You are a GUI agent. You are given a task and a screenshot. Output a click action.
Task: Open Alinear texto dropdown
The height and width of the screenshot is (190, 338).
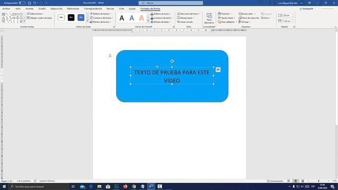[185, 18]
